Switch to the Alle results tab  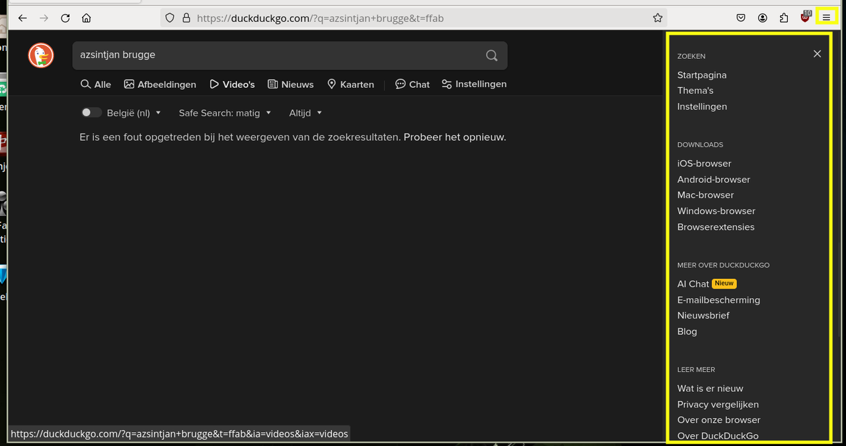click(x=96, y=85)
